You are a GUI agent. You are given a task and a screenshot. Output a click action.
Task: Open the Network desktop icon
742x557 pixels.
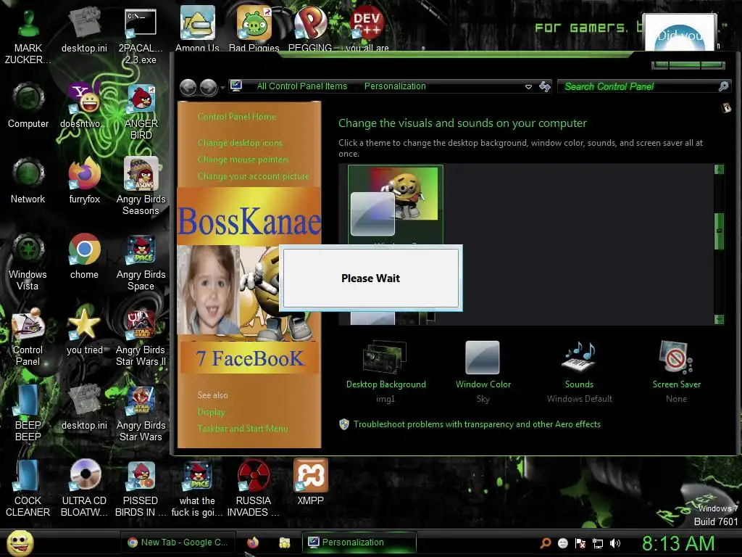pos(28,181)
